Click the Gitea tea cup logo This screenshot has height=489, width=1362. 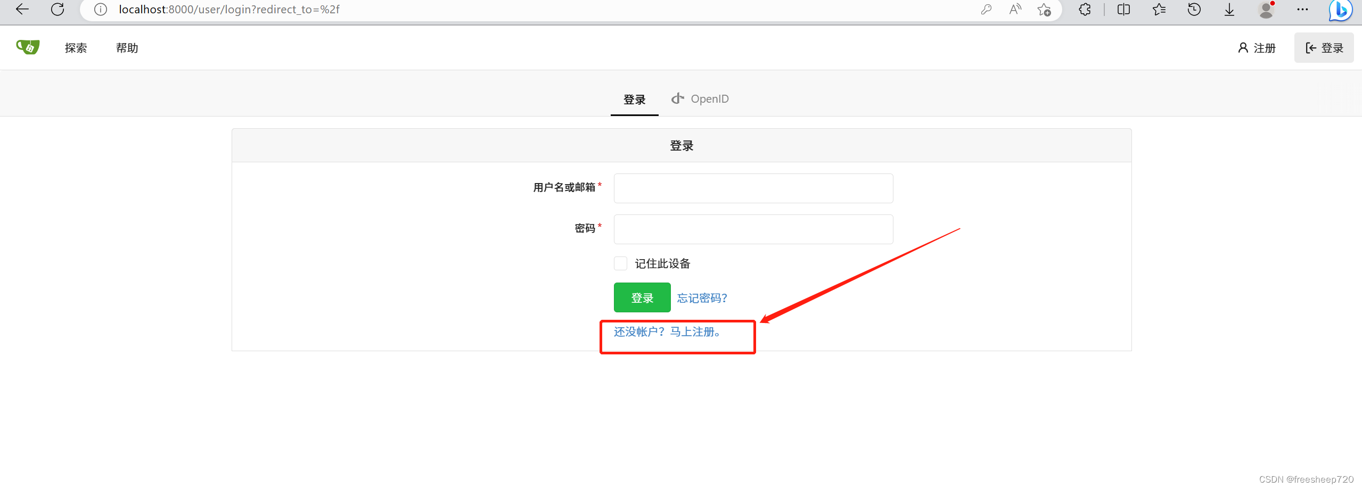point(28,47)
